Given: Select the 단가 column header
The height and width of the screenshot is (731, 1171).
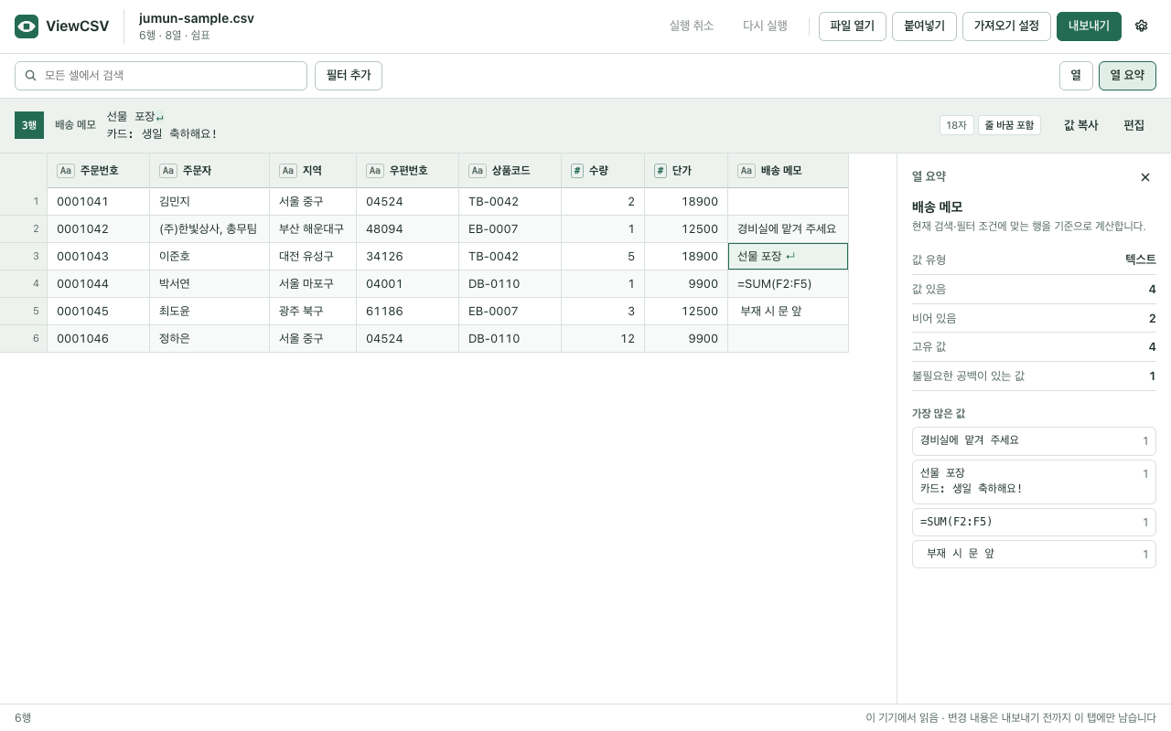Looking at the screenshot, I should 686,171.
